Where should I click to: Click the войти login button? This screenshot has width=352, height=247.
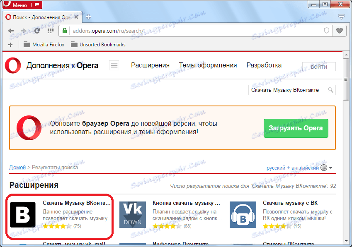(x=319, y=67)
